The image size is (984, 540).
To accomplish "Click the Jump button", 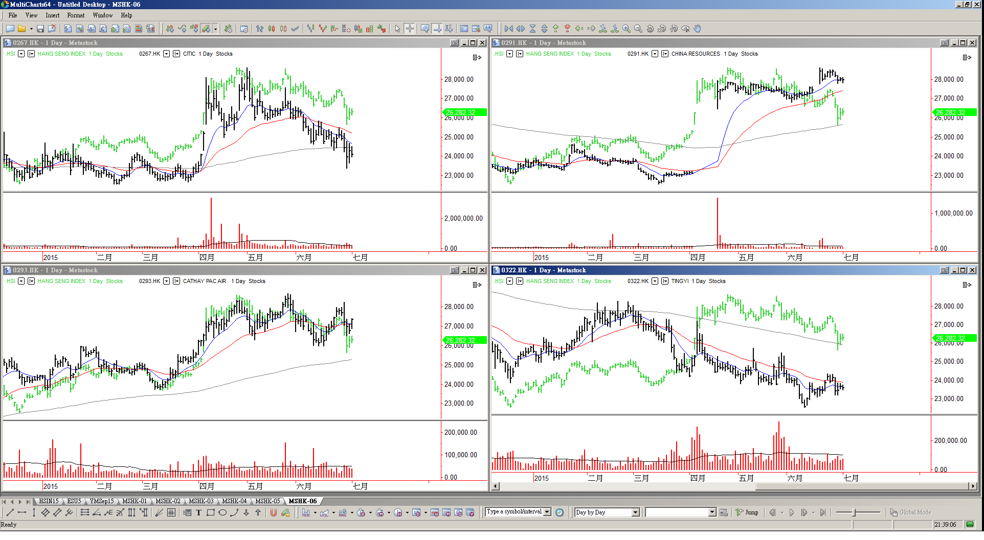I will 747,512.
